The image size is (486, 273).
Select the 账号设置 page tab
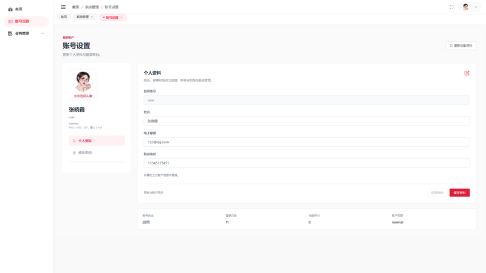click(x=112, y=18)
